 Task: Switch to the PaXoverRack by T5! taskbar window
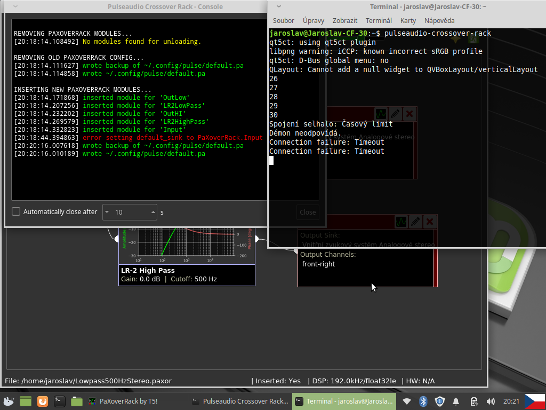(124, 401)
